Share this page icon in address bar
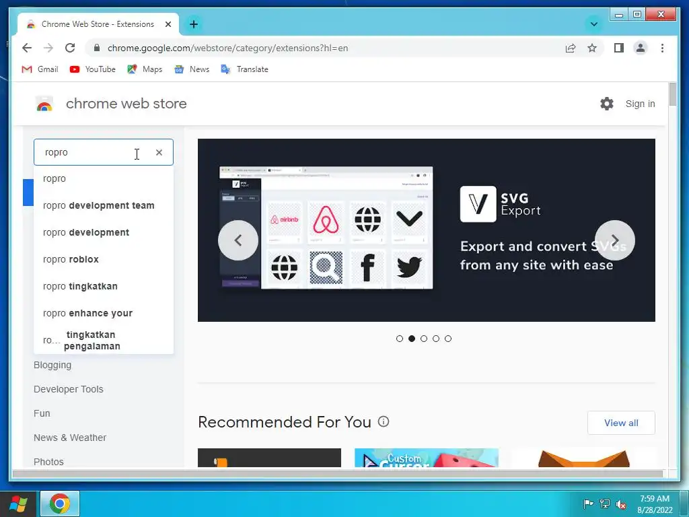This screenshot has width=689, height=517. tap(571, 48)
